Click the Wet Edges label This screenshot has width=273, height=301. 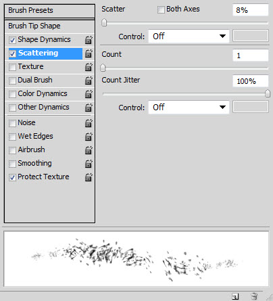pos(35,136)
